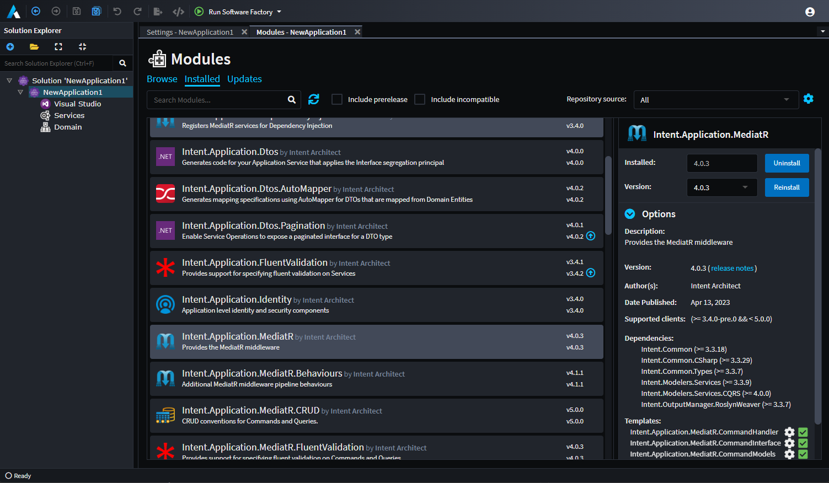Click the Uninstall button

pos(787,163)
